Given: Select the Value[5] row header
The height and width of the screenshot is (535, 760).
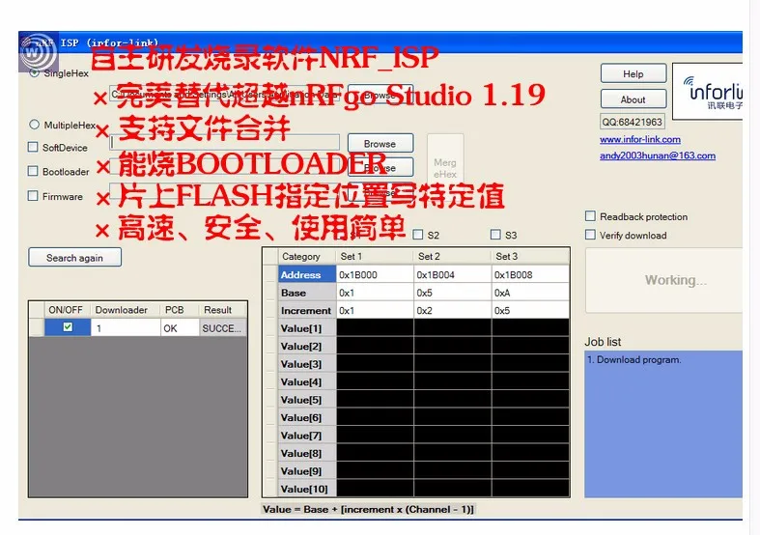Looking at the screenshot, I should coord(307,400).
